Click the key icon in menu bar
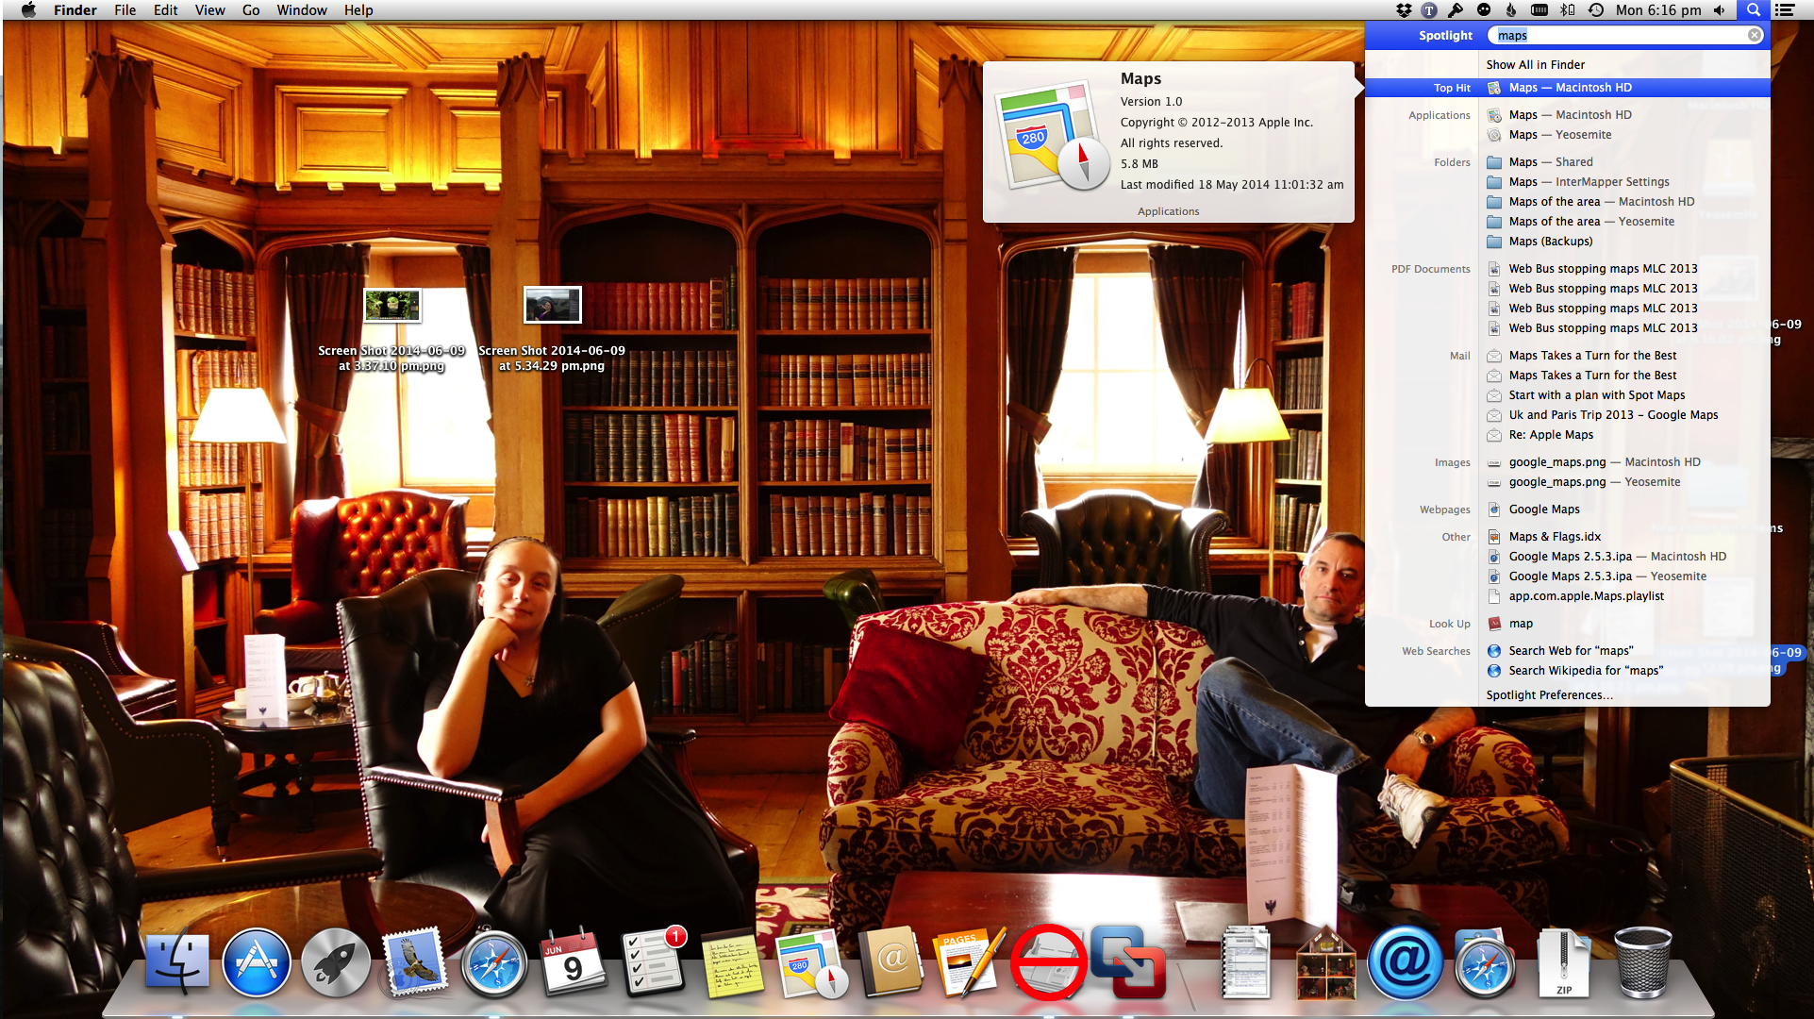The width and height of the screenshot is (1814, 1019). pyautogui.click(x=1456, y=10)
